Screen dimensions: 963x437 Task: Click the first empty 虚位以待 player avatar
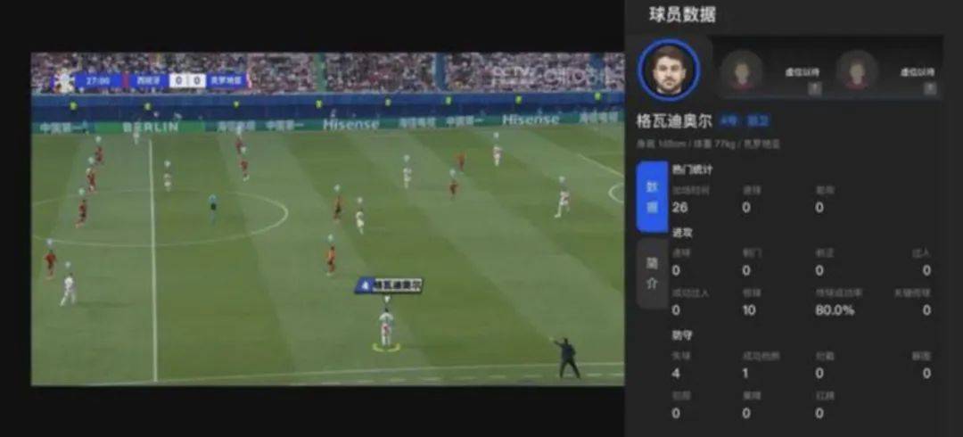[742, 72]
